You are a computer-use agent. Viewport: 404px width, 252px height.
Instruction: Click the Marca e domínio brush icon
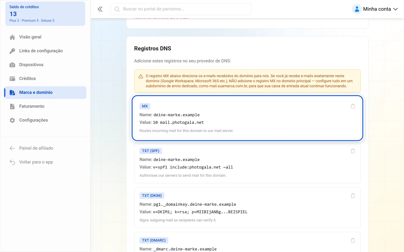(12, 93)
